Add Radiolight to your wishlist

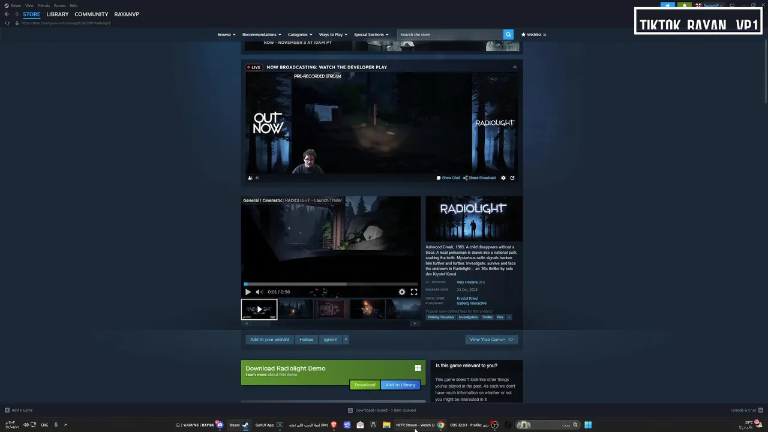(269, 340)
